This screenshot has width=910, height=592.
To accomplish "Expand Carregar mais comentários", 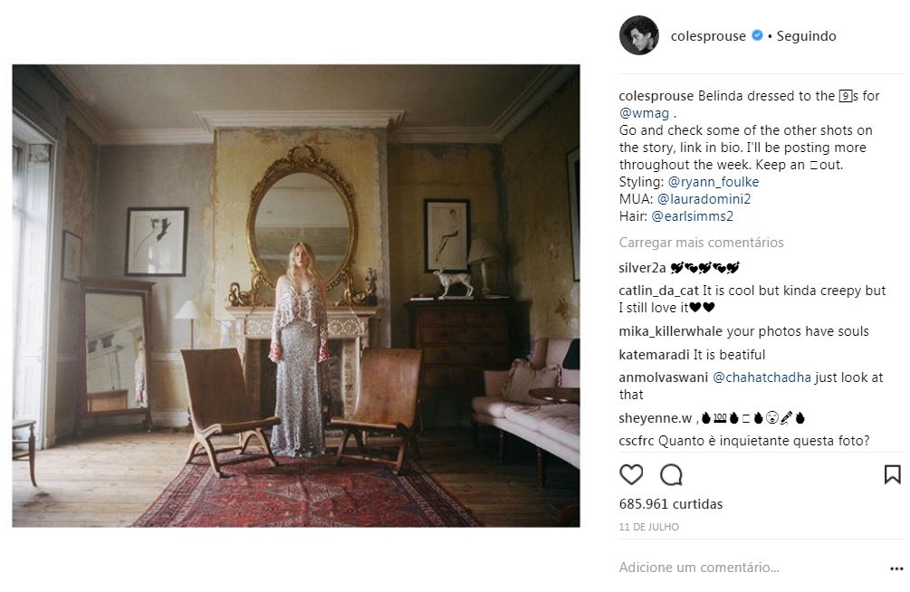I will [701, 243].
